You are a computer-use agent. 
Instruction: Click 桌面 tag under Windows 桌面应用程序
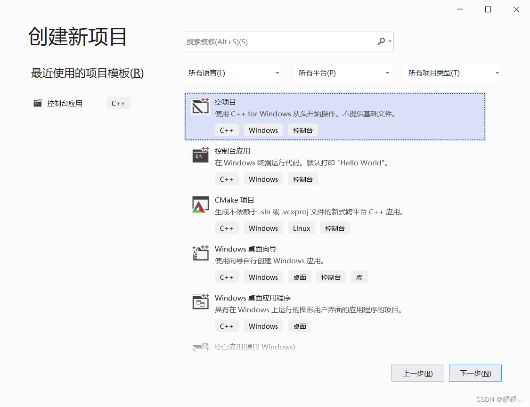(300, 326)
